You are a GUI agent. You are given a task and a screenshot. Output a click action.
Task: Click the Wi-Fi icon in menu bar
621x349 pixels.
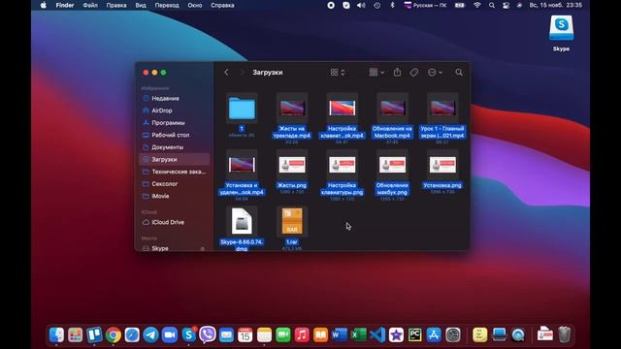476,5
